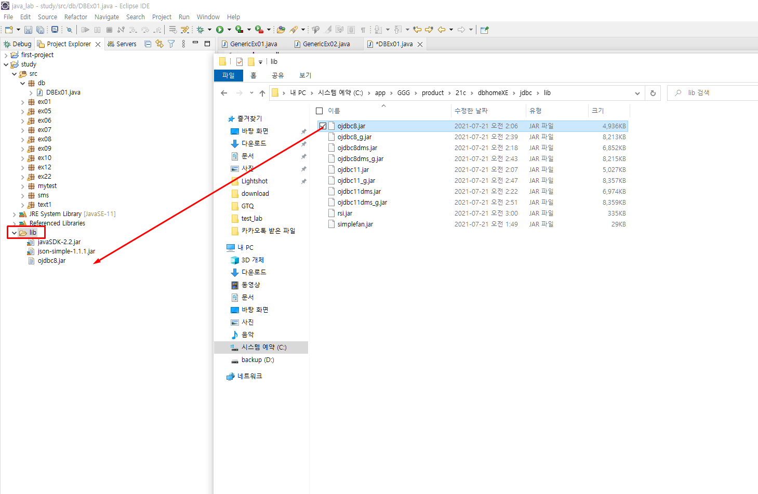Screen dimensions: 758x494
Task: Click the Resume debug toolbar icon
Action: (86, 30)
